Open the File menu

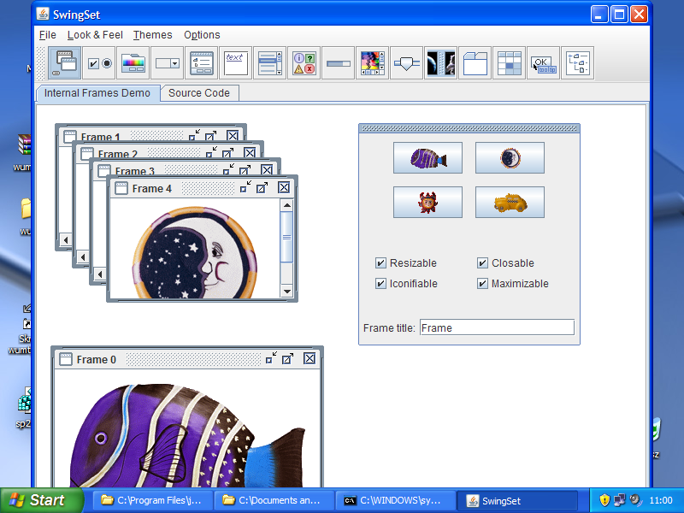tap(48, 35)
